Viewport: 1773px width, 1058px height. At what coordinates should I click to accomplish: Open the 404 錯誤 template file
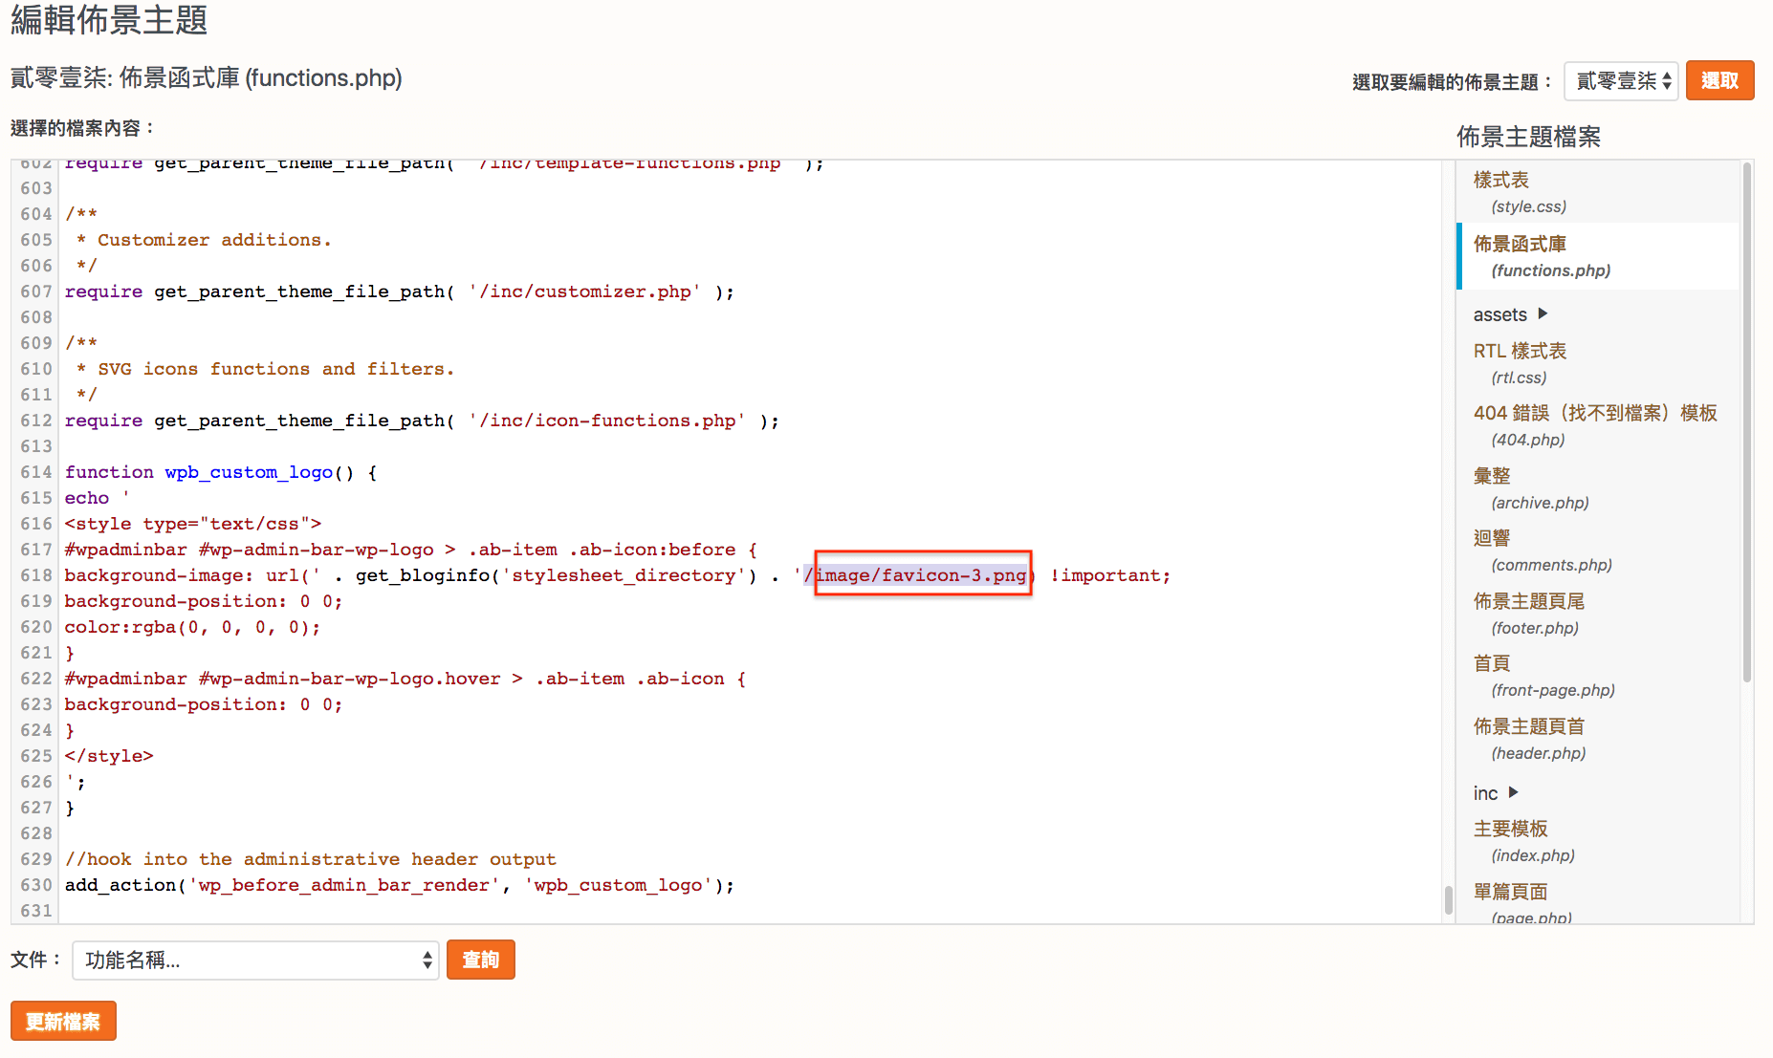[1594, 413]
